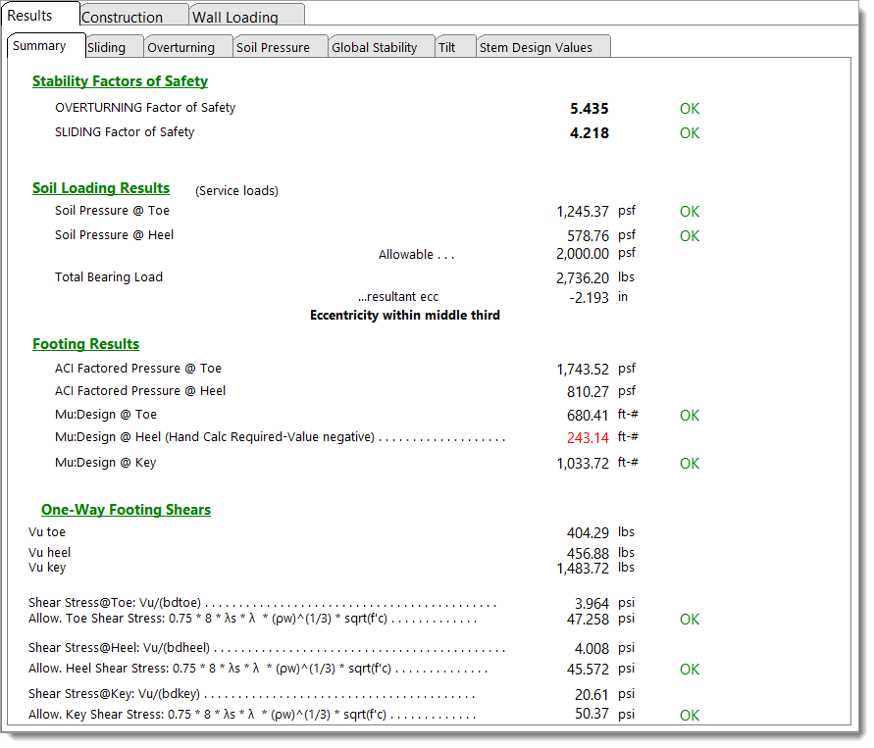Click the Stability Factors of Safety heading
Screen dimensions: 874x748
pos(120,81)
